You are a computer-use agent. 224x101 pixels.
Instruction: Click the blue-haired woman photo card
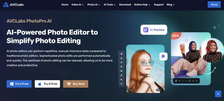coord(191,59)
